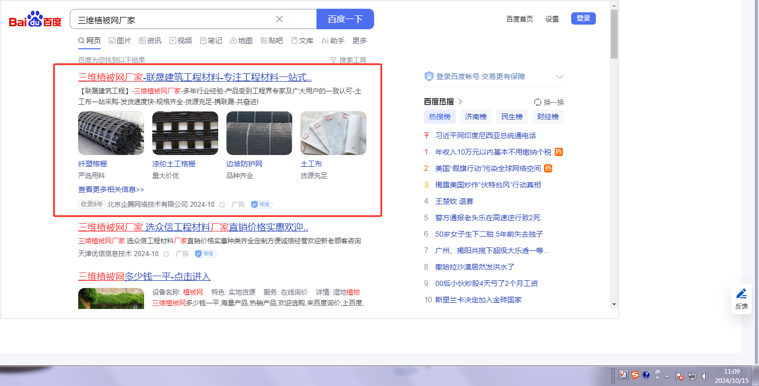Viewport: 759px width, 386px height.
Task: Expand the 百度热搜 heading arrow
Action: point(461,102)
